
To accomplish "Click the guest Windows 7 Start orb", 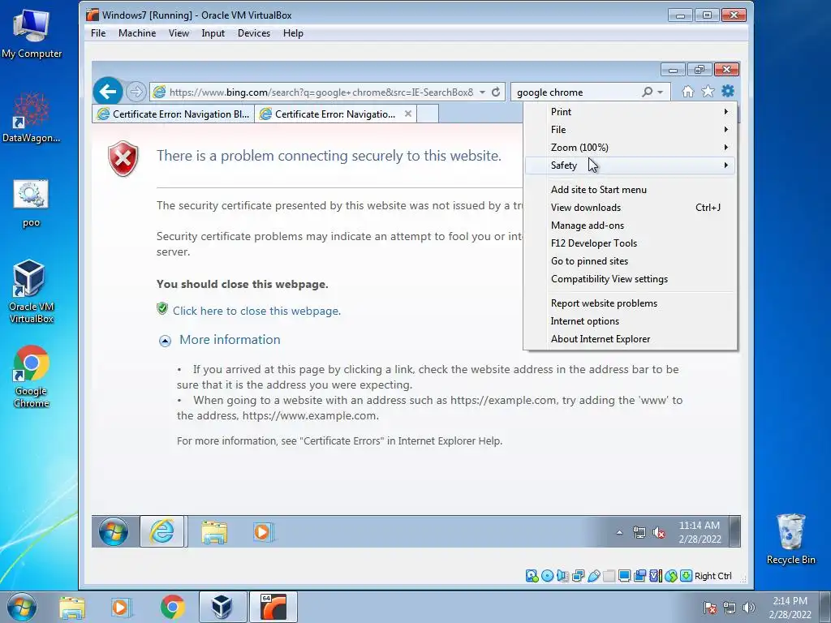I will (x=114, y=531).
